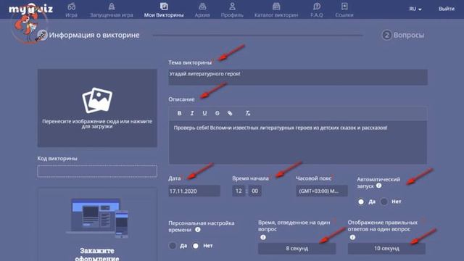Apply strikethrough formatting in description editor
The height and width of the screenshot is (261, 464).
click(217, 113)
